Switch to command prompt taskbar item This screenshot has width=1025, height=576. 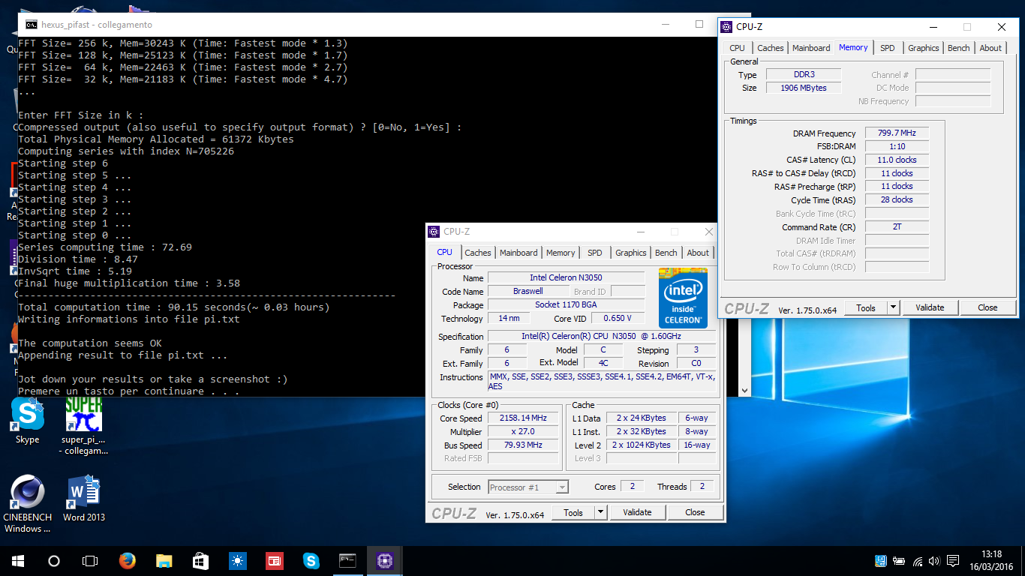(347, 561)
